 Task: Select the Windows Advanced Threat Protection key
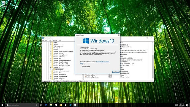click(x=63, y=52)
